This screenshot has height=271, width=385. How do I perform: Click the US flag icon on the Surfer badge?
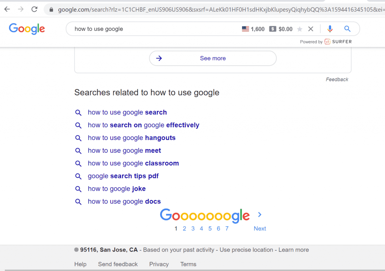tap(246, 29)
